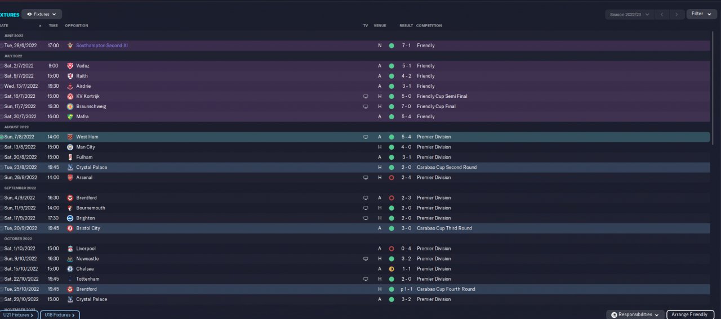Click the Man City club badge

point(70,147)
